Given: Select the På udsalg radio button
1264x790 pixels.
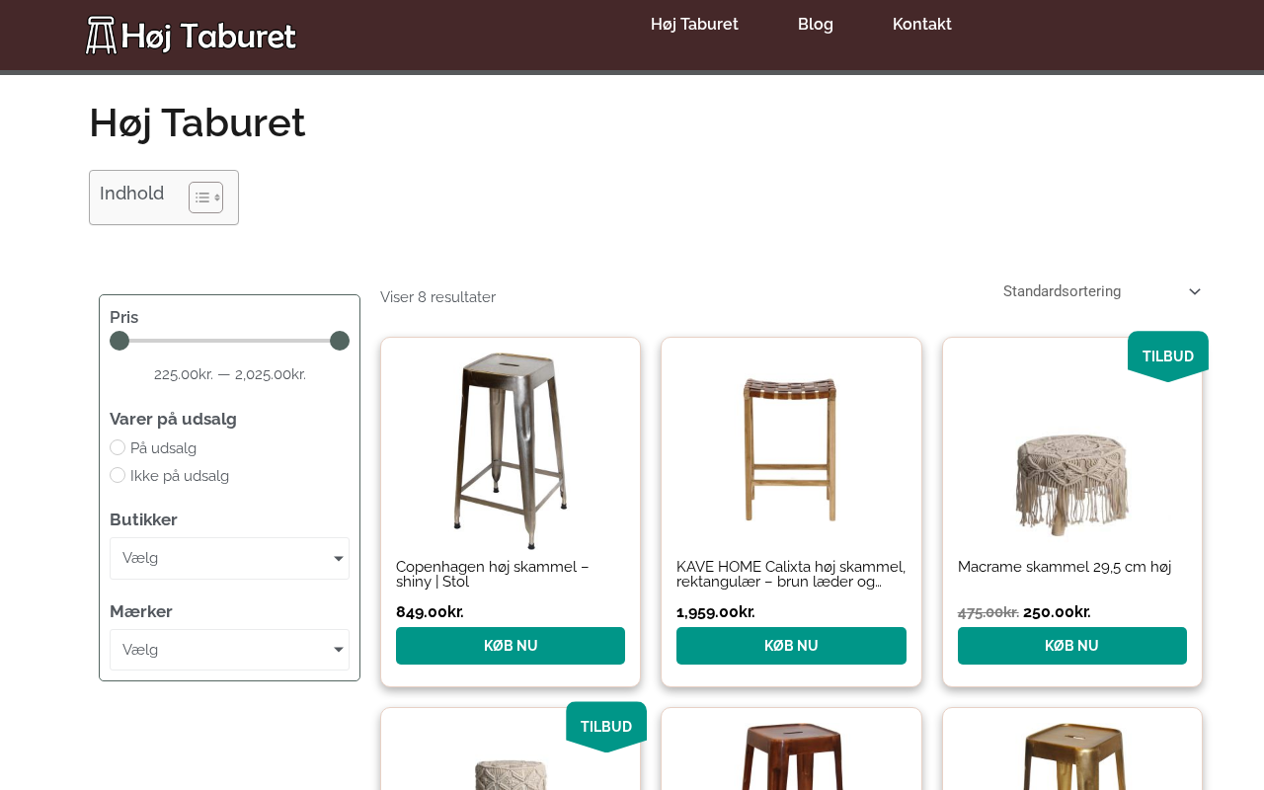Looking at the screenshot, I should (x=118, y=447).
